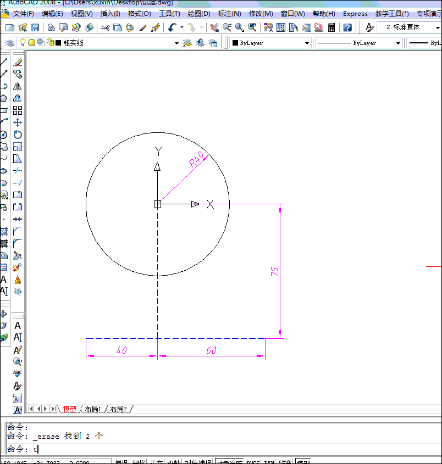
Task: Select Zoom Window tool
Action: (239, 27)
